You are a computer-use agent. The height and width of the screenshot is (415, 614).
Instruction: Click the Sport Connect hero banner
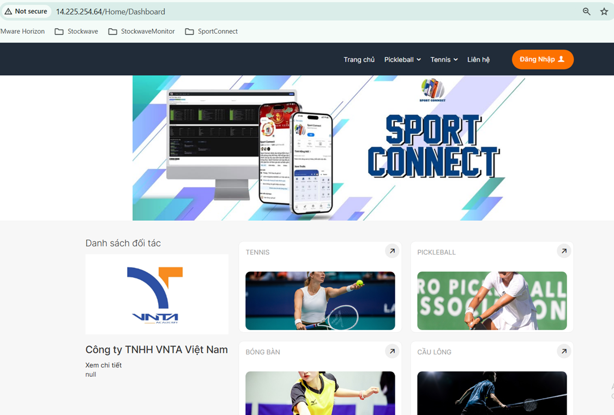[328, 148]
